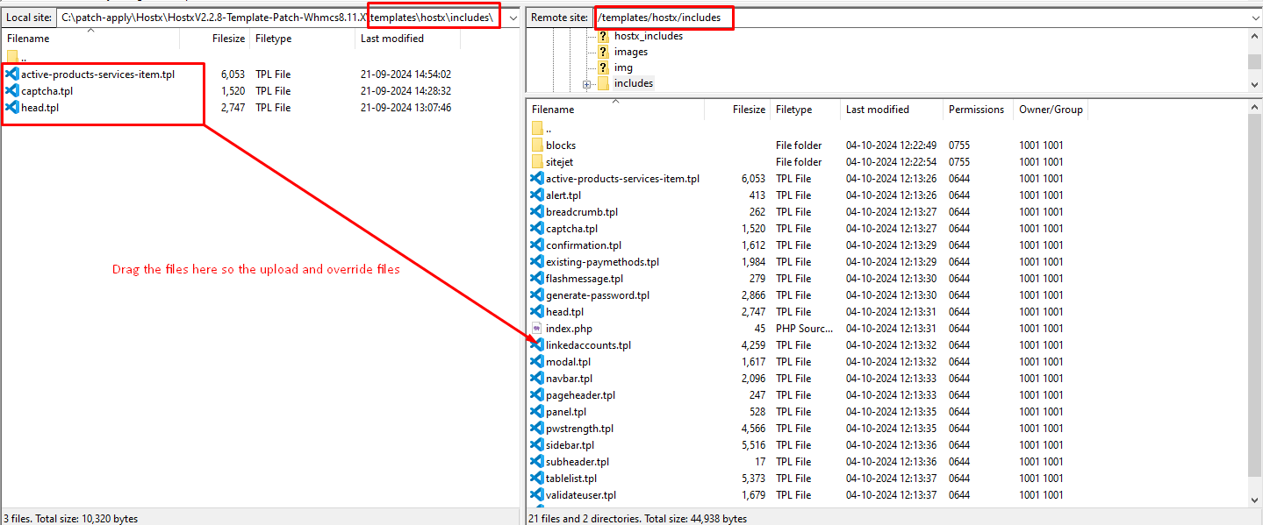1263x525 pixels.
Task: Select the remote linkedaccounts.tpl file icon
Action: [x=537, y=345]
